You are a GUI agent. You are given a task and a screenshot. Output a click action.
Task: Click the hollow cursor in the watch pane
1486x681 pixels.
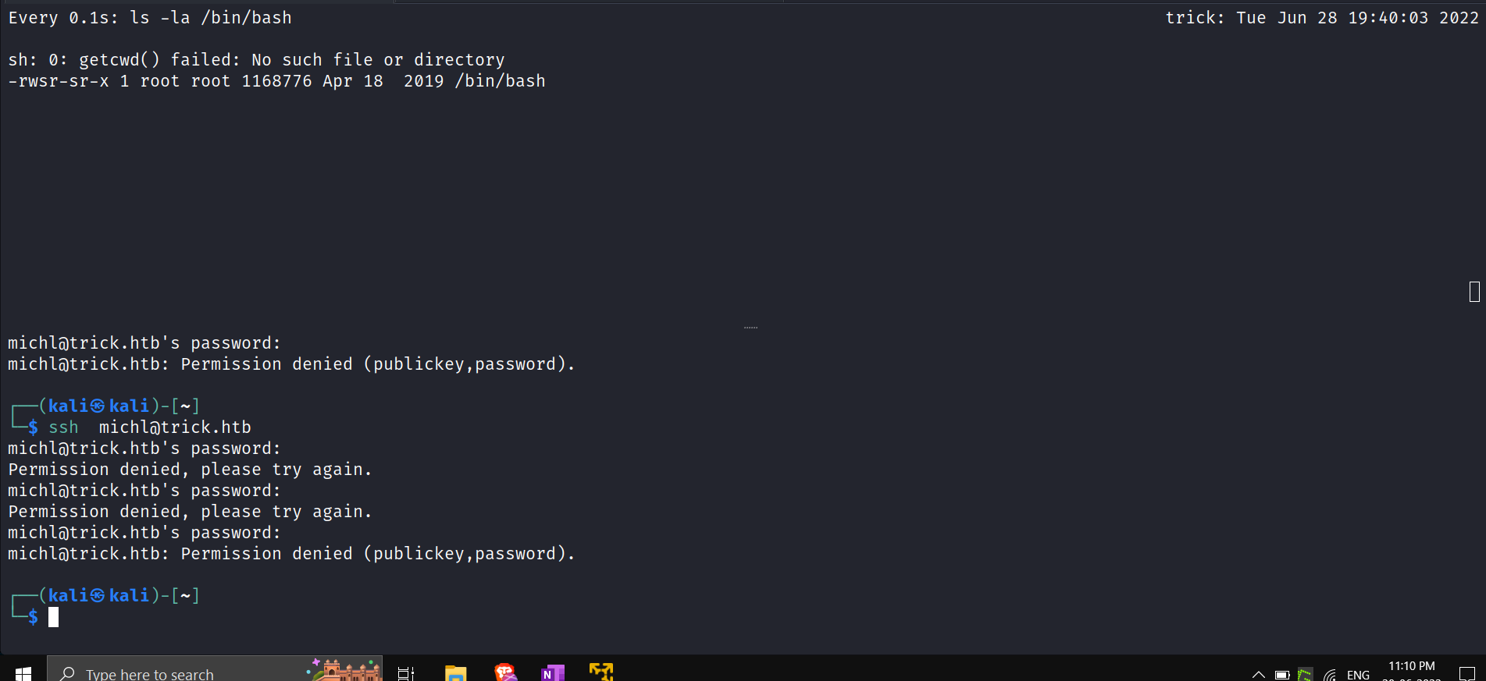click(1474, 292)
